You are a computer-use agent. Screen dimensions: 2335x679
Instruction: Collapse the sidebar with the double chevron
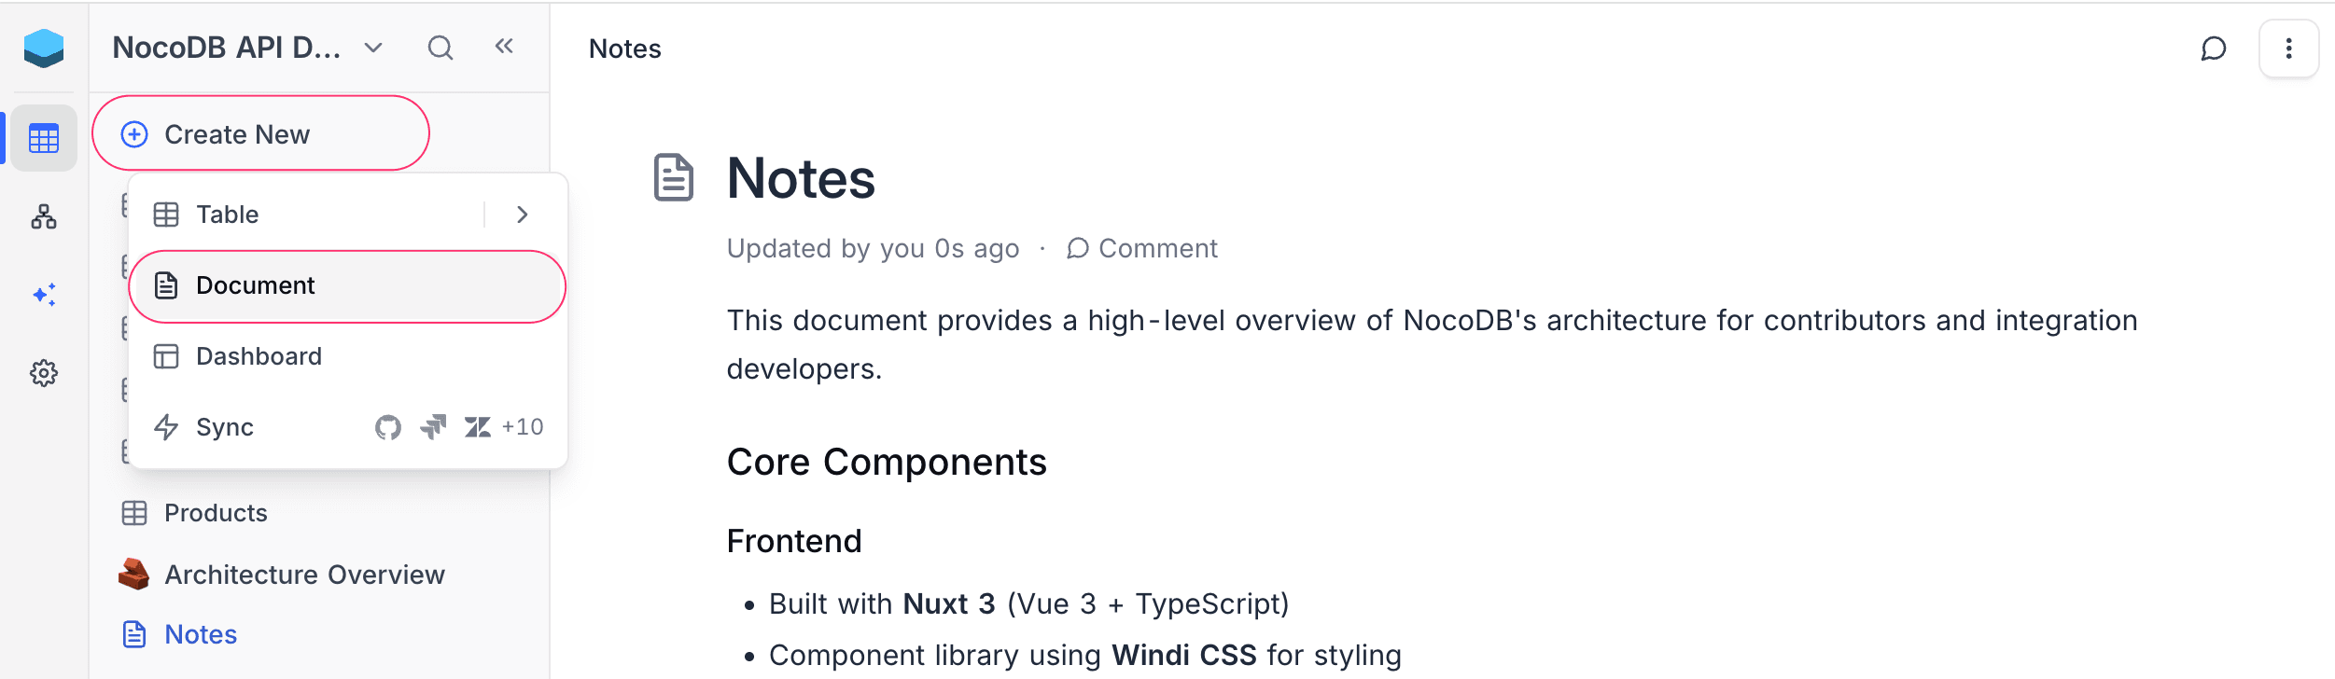(504, 46)
